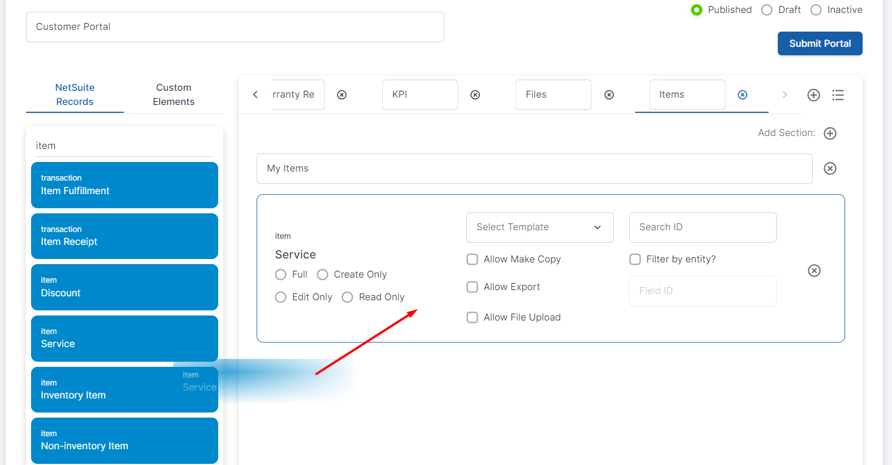The image size is (892, 465).
Task: Remove the Service record card with X icon
Action: pos(814,271)
